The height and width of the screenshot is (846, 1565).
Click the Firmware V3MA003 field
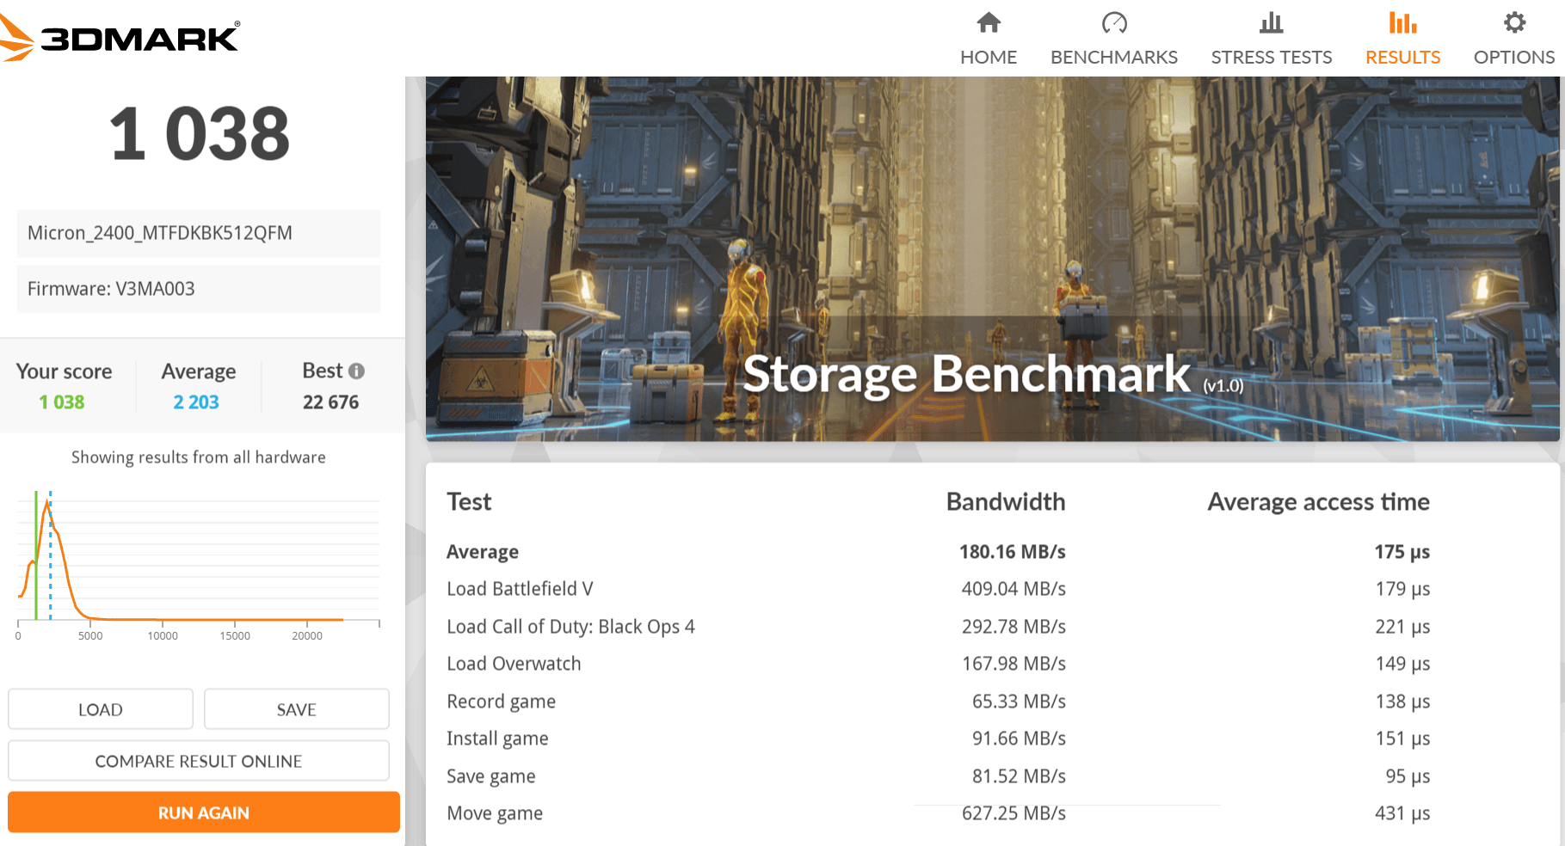[x=199, y=289]
